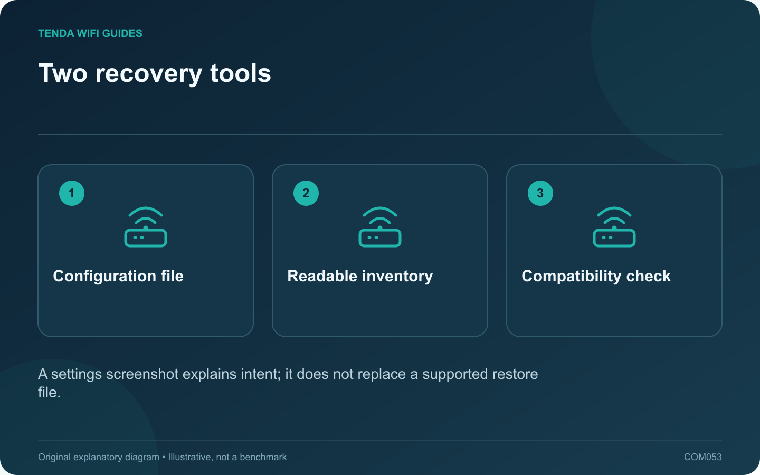Click the COM053 code in the footer
Image resolution: width=760 pixels, height=475 pixels.
click(702, 457)
